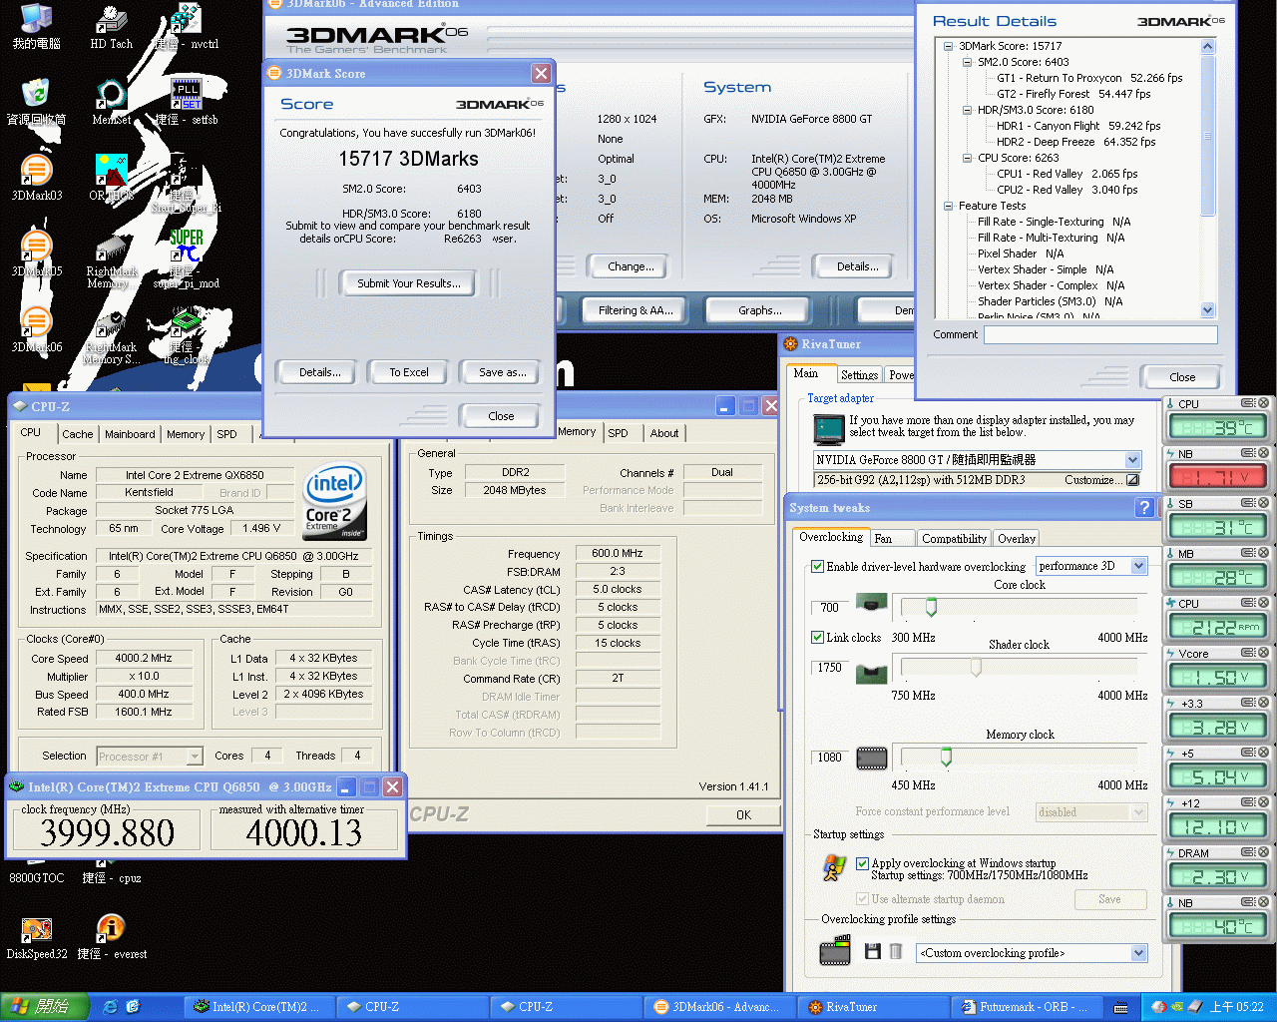Close the Vcore monitor readout
This screenshot has width=1277, height=1022.
click(1263, 653)
